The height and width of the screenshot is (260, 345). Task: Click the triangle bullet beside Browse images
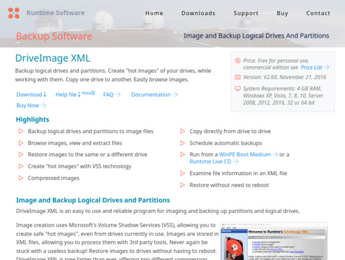(21, 143)
